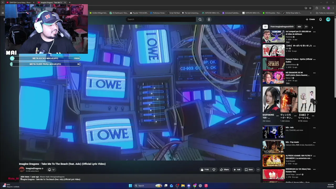
Task: Open Ado うっぽいな video thumbnail
Action: click(274, 50)
